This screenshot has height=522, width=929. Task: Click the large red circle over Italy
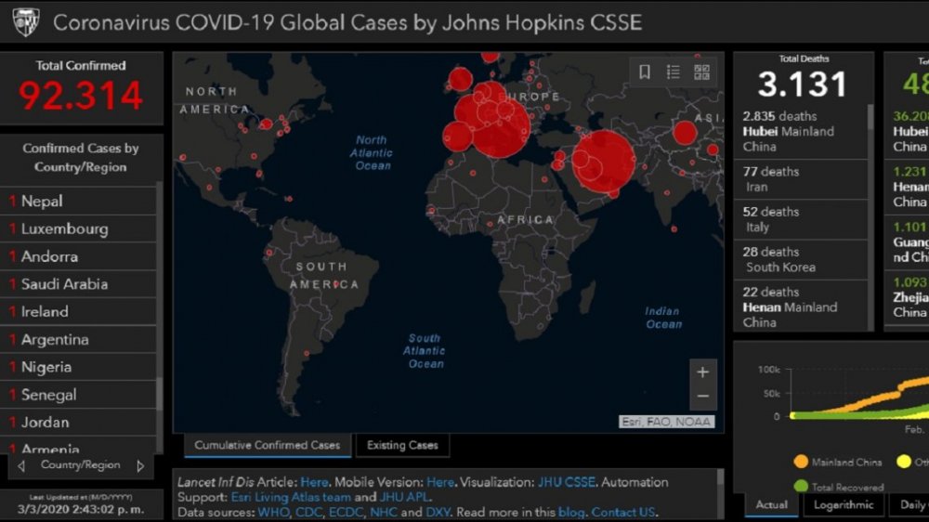[x=501, y=127]
